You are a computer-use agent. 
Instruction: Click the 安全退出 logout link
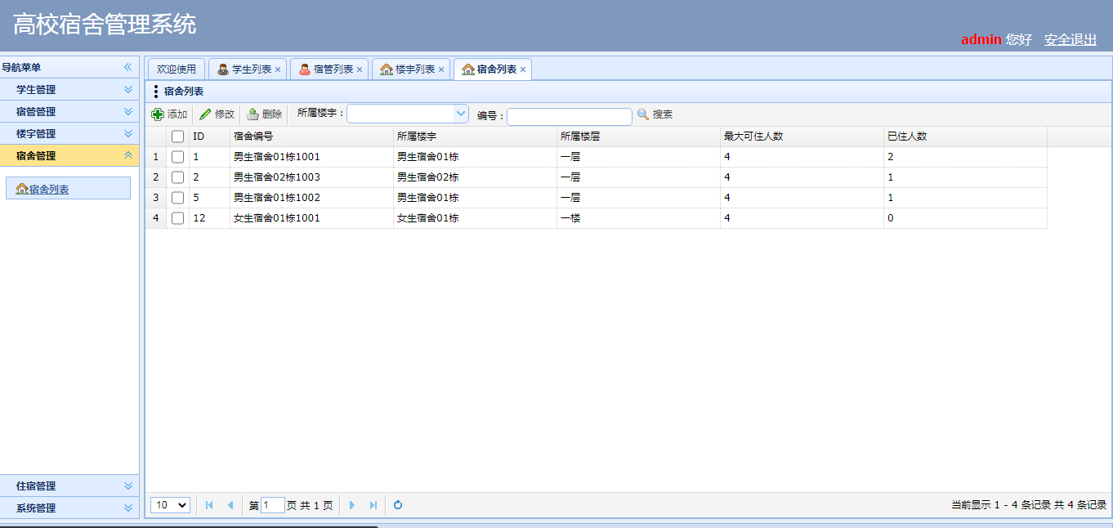coord(1071,39)
